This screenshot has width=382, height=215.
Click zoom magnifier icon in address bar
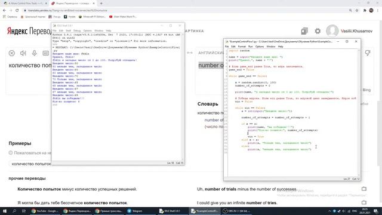pos(350,11)
